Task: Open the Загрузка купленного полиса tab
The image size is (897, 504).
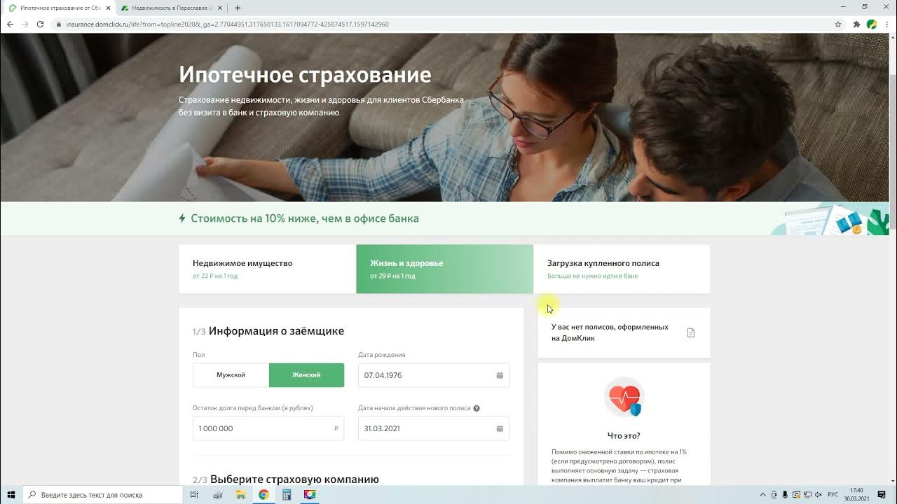Action: [x=622, y=269]
